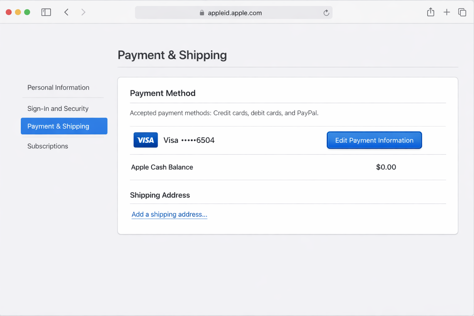Go forward with the forward arrow
This screenshot has height=316, width=474.
(83, 12)
